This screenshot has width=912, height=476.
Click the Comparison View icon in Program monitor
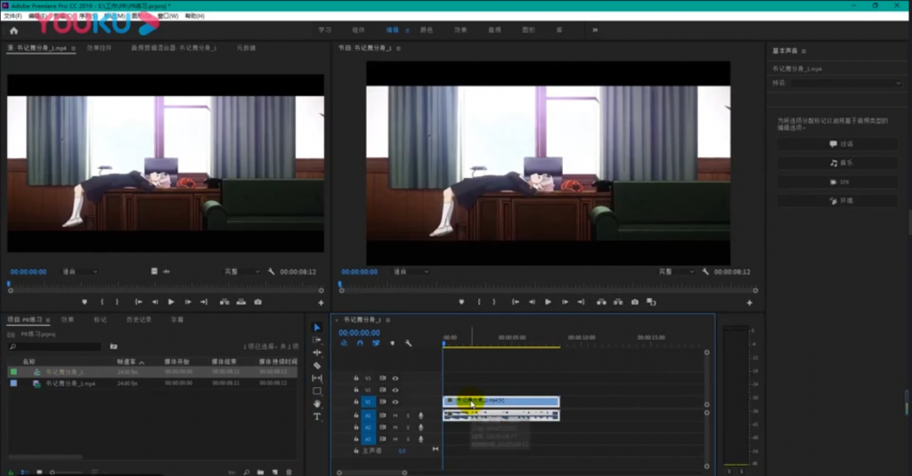[651, 303]
